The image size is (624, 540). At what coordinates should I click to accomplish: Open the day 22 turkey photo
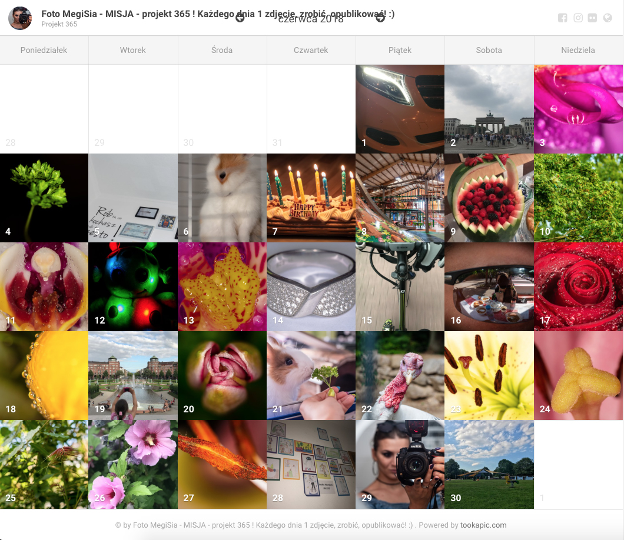coord(400,376)
